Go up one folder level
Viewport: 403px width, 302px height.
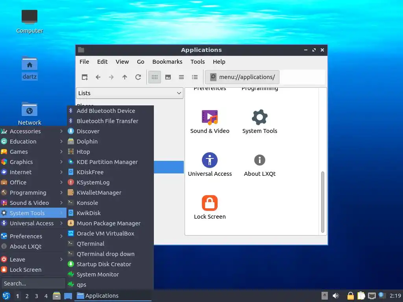pos(125,77)
